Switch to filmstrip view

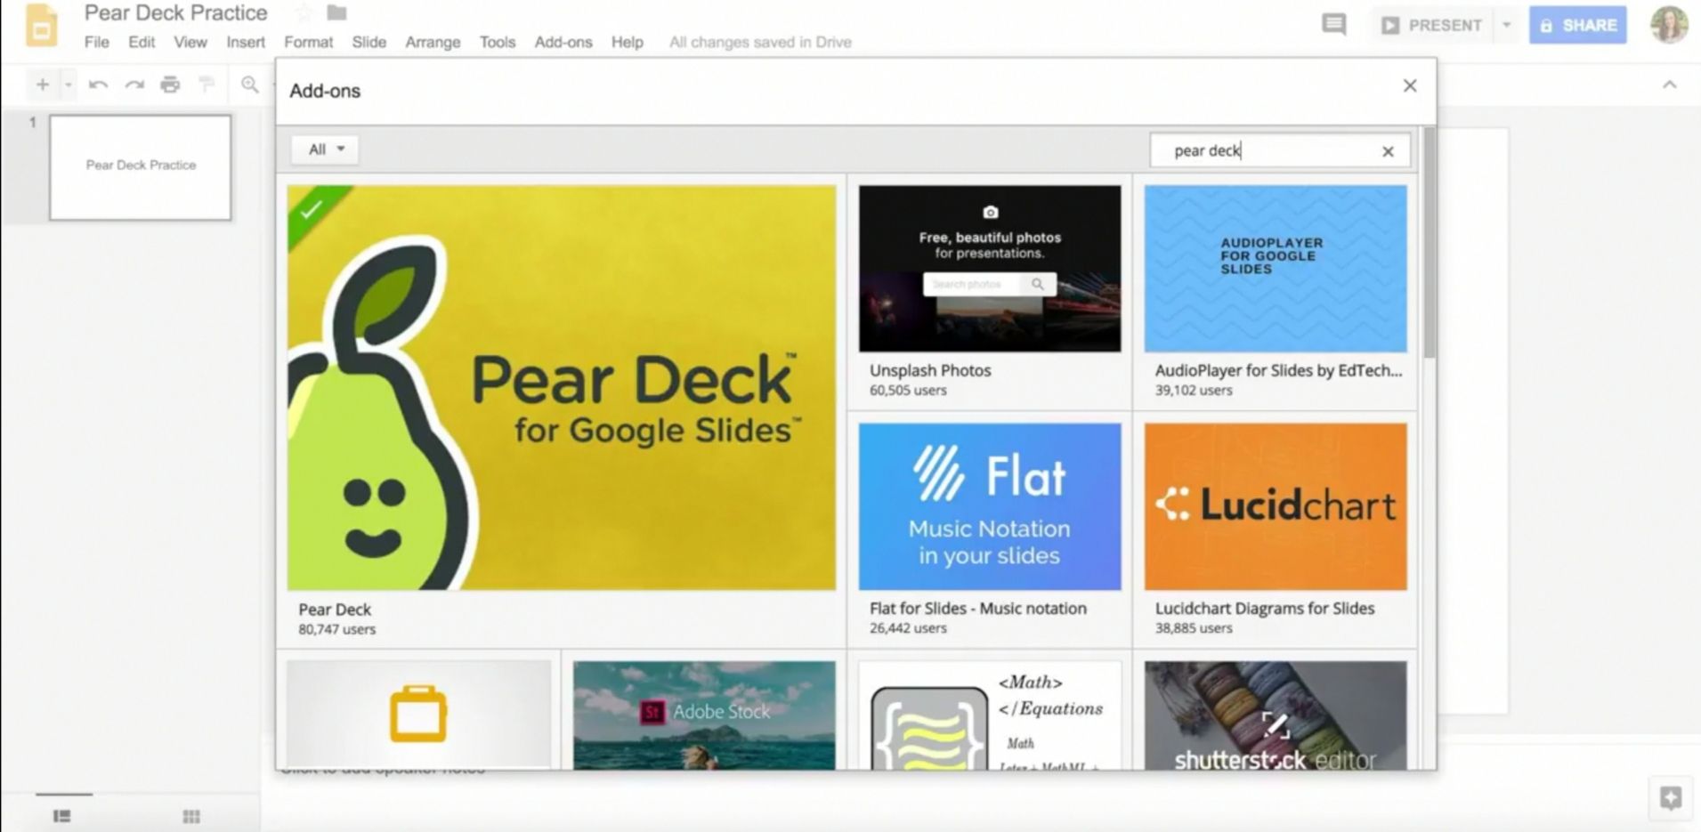(x=61, y=816)
